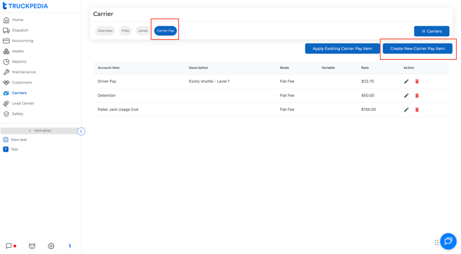The width and height of the screenshot is (461, 254).
Task: Select the Maintenance wrench icon
Action: click(x=6, y=72)
